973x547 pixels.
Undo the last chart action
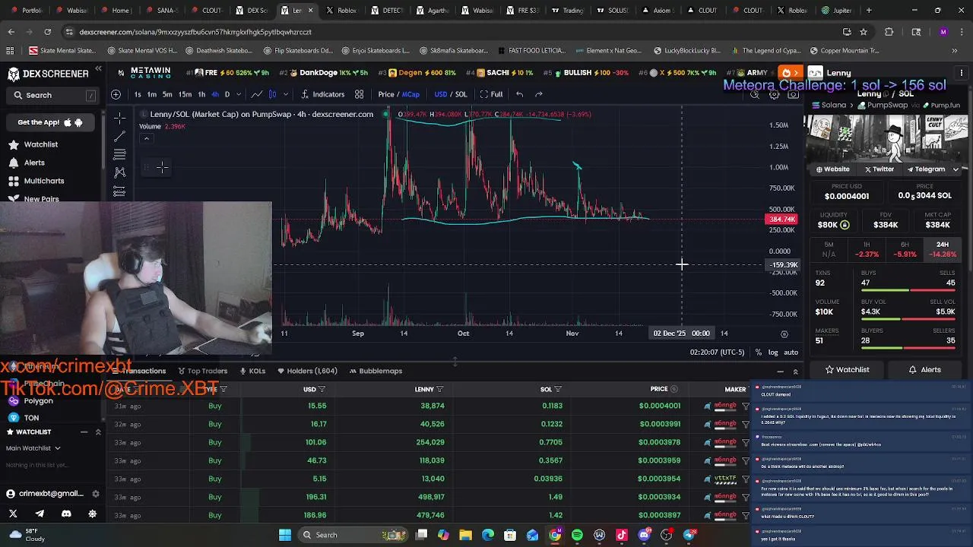(519, 94)
